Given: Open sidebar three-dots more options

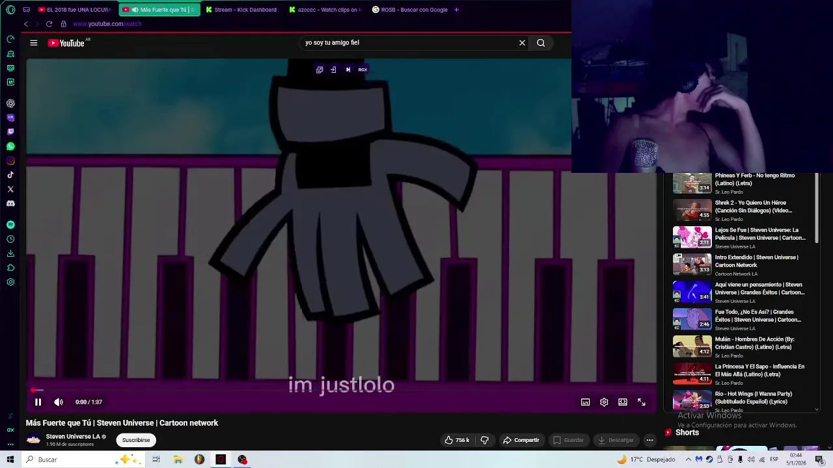Looking at the screenshot, I should tap(10, 445).
